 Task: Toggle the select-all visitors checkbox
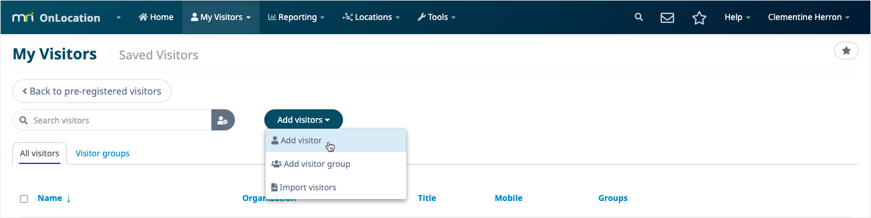click(x=24, y=199)
